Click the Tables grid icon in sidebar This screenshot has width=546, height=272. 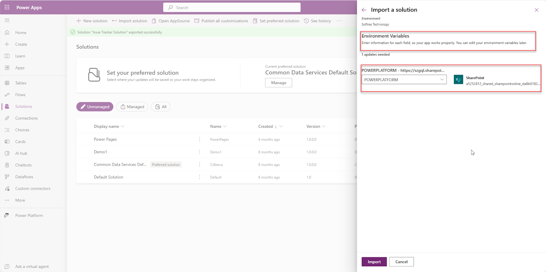click(7, 83)
